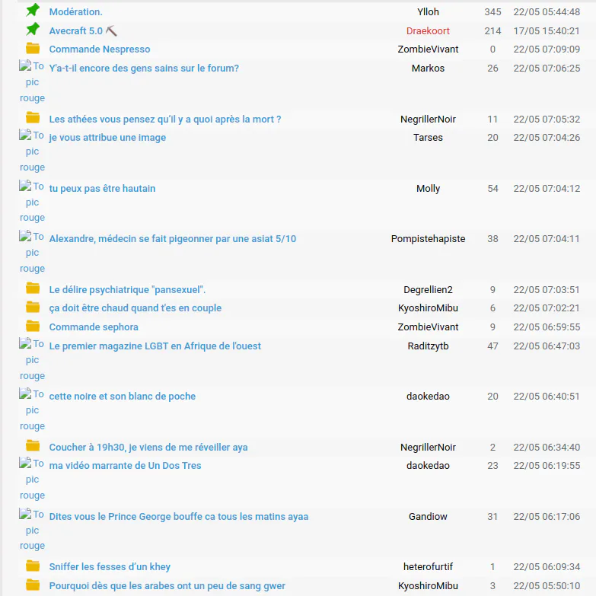Screen dimensions: 596x596
Task: Open topic Coucher à 19h30, je viens de me réveiller
Action: [148, 447]
